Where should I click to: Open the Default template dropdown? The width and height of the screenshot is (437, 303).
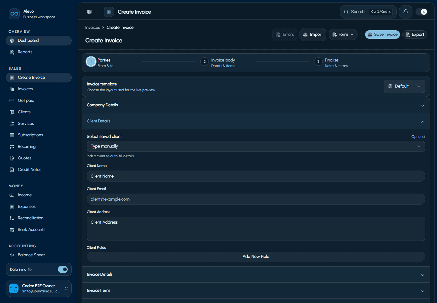[405, 86]
